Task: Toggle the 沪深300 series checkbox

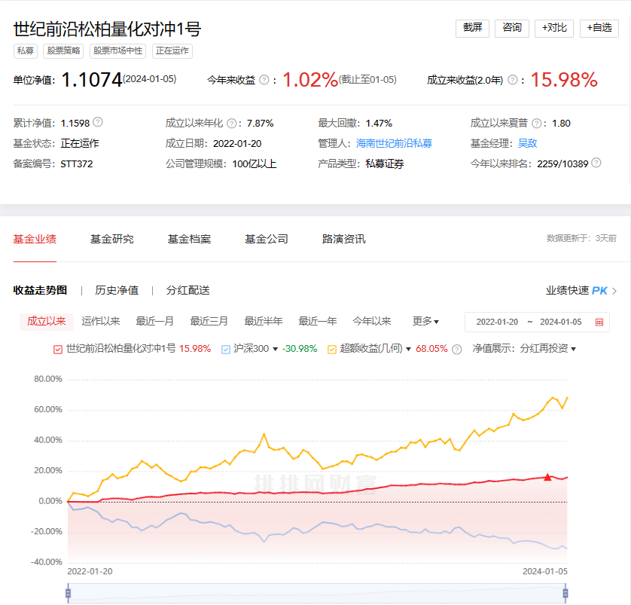Action: point(226,350)
